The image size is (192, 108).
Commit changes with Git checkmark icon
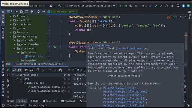pos(156,6)
